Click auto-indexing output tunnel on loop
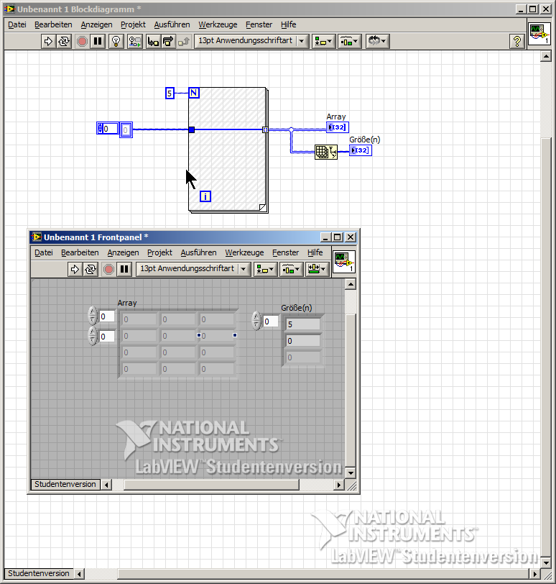 point(265,129)
